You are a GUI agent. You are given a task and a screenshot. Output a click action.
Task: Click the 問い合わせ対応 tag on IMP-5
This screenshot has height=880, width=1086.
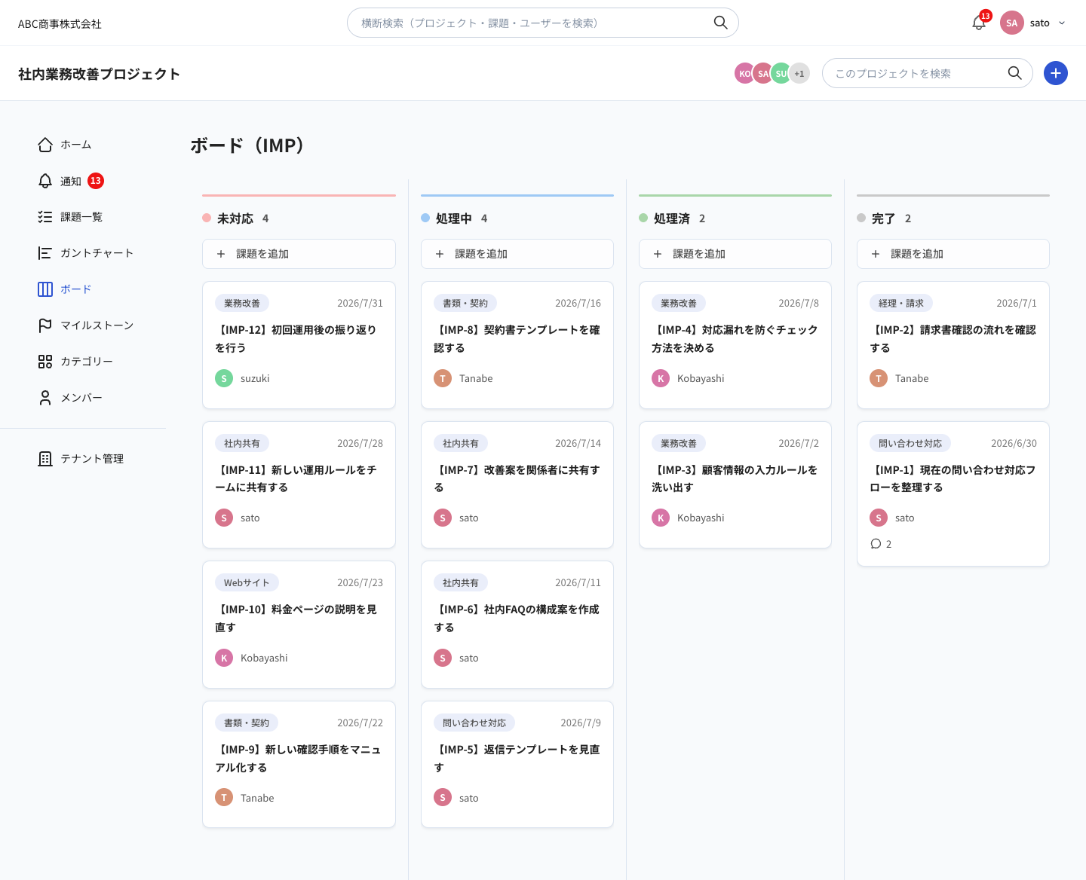point(474,723)
